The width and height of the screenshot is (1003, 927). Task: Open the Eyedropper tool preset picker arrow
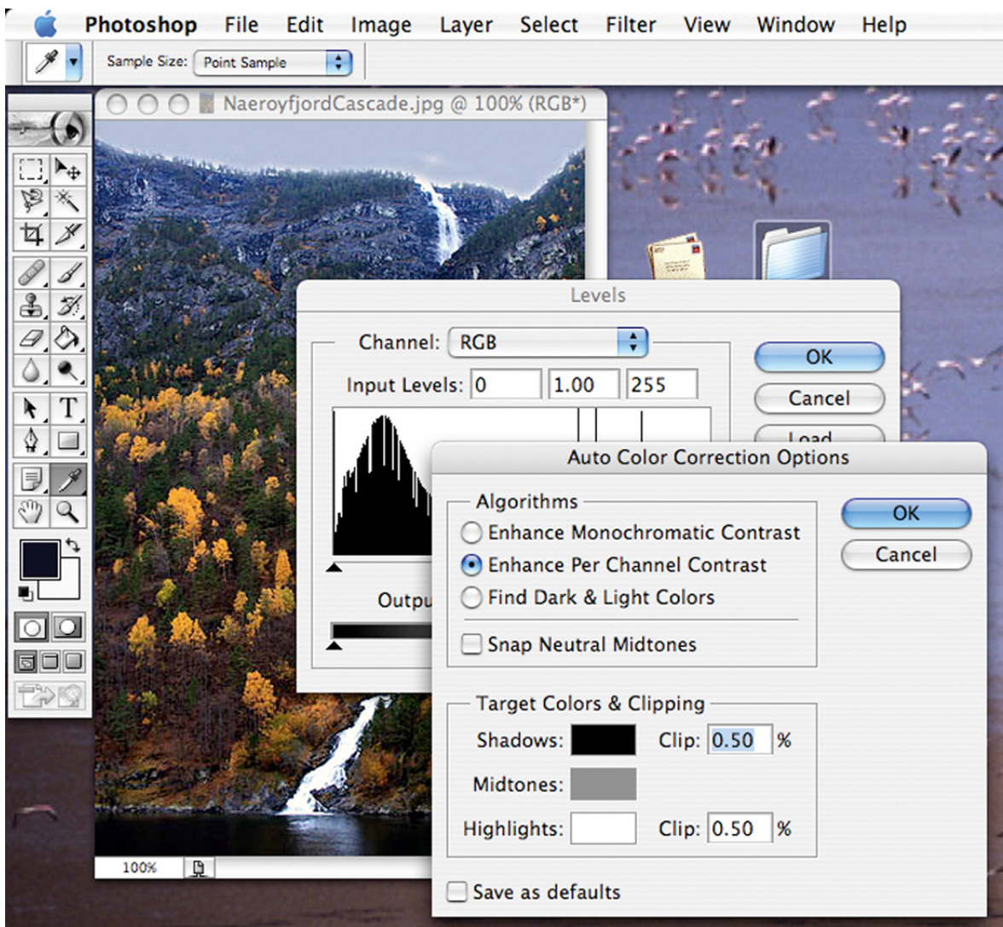point(73,63)
